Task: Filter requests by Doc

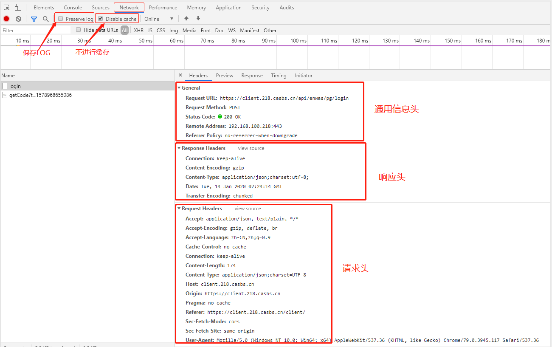Action: [x=220, y=30]
